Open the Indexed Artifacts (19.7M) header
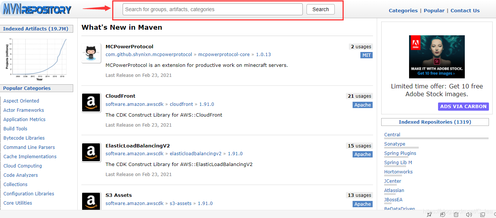496x218 pixels. click(x=36, y=29)
